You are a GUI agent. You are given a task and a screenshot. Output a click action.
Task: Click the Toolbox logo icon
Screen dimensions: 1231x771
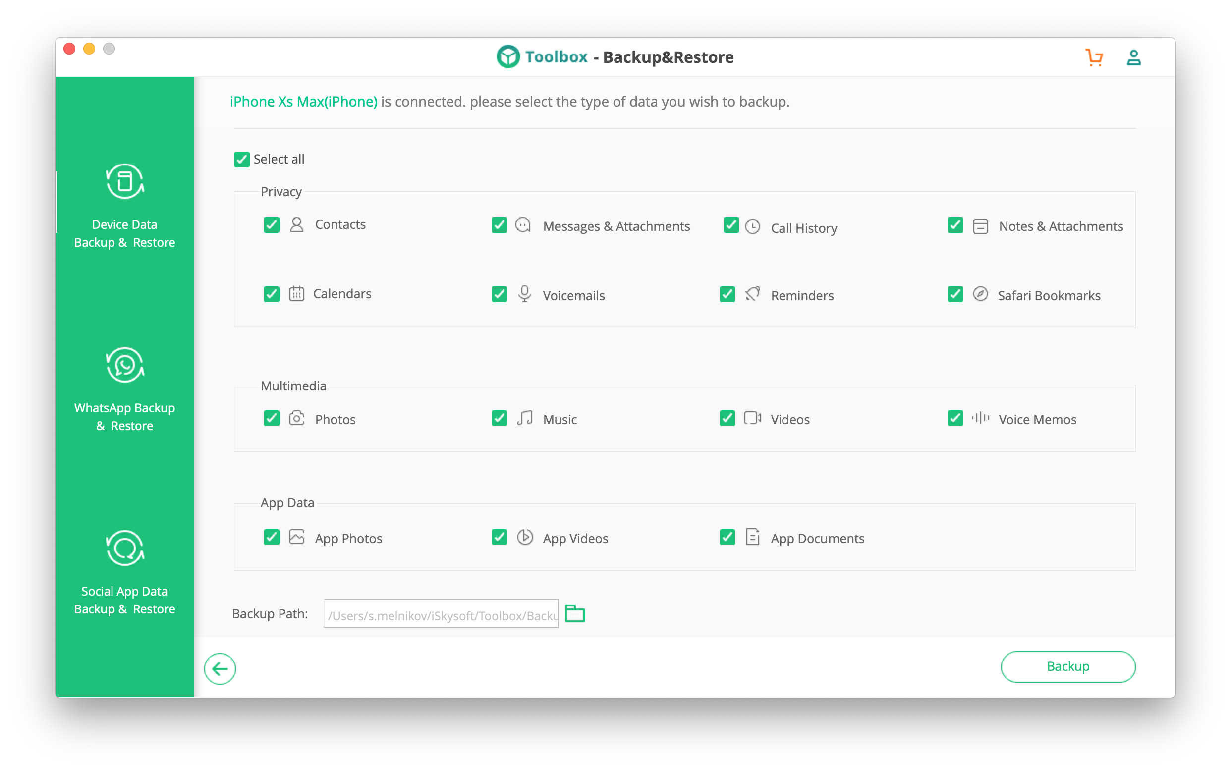508,56
